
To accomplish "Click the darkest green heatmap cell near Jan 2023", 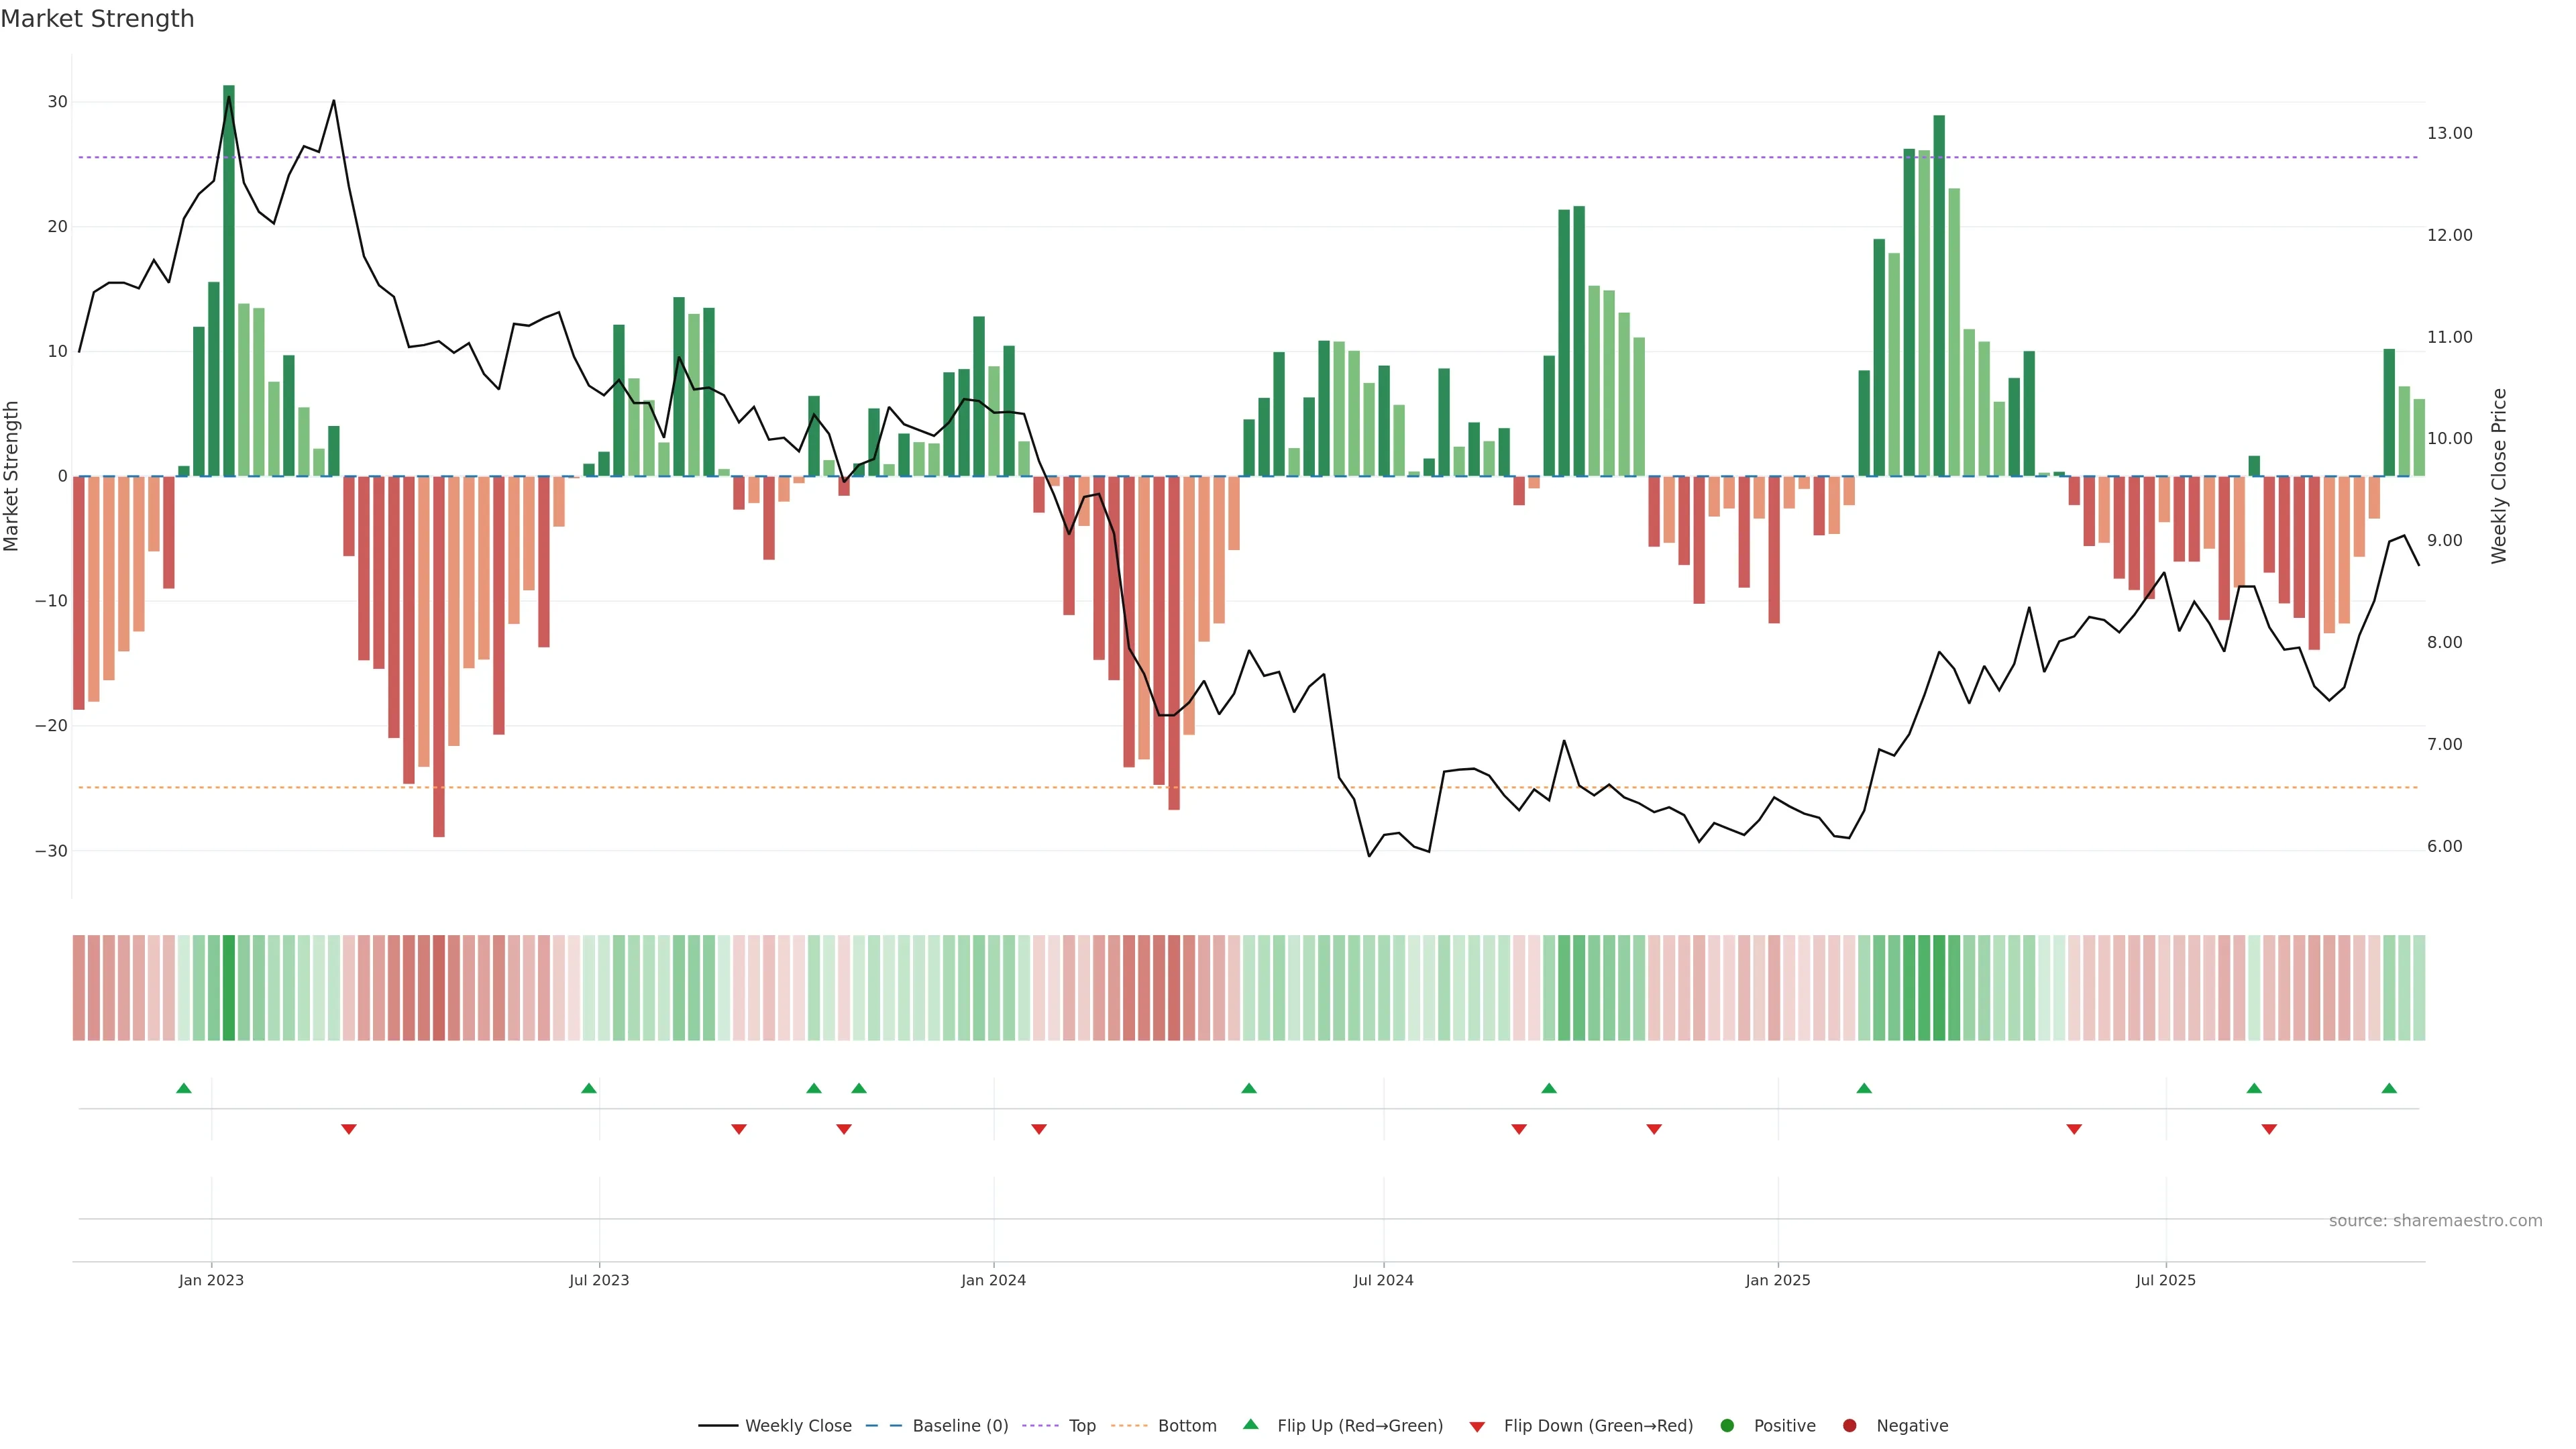I will coord(229,988).
